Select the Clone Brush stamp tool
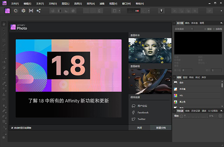Image resolution: width=224 pixels, height=147 pixels. click(x=4, y=94)
